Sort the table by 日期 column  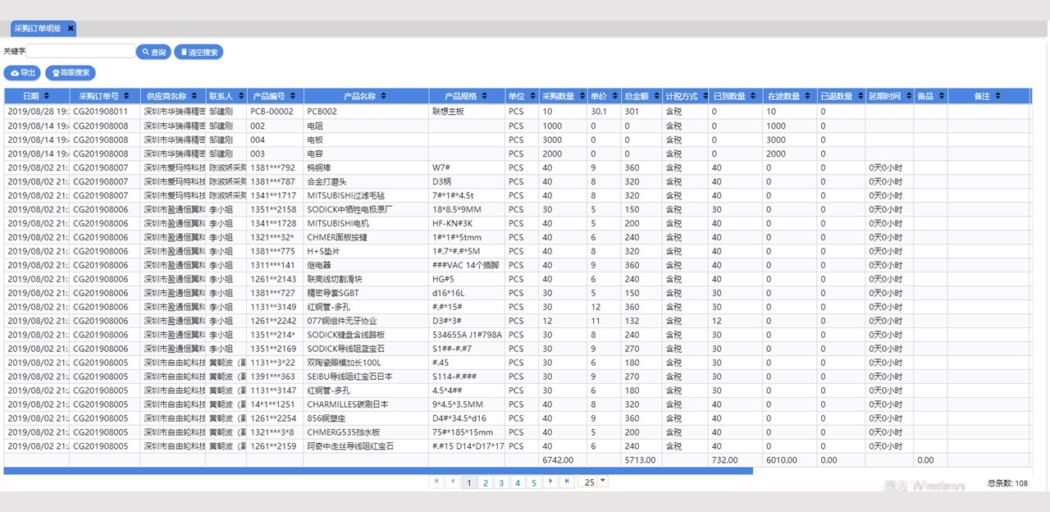coord(36,96)
